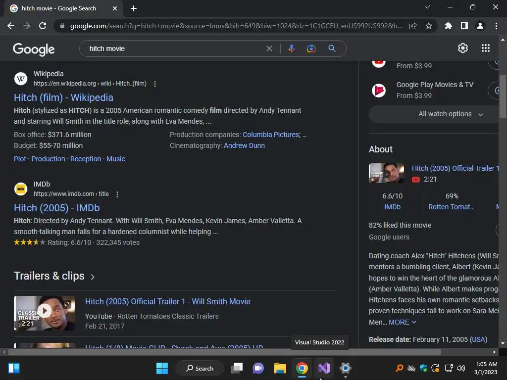Image resolution: width=507 pixels, height=380 pixels.
Task: Jump to Production section link
Action: 48,159
